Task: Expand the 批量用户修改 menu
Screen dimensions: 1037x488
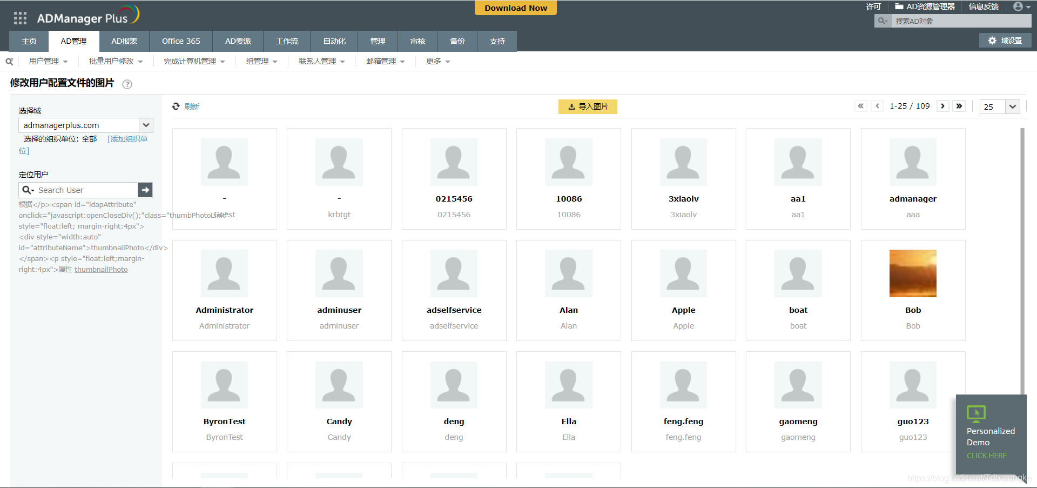Action: (x=116, y=62)
